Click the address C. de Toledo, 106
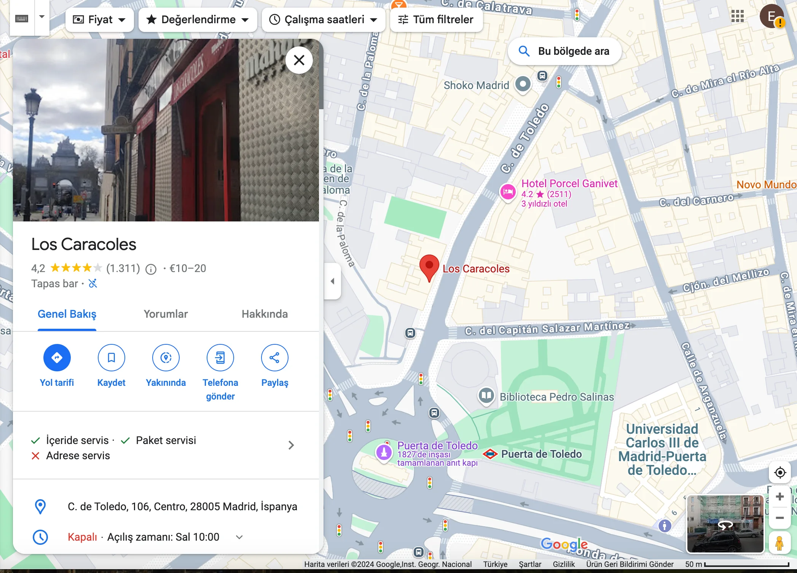This screenshot has width=797, height=573. coord(182,507)
